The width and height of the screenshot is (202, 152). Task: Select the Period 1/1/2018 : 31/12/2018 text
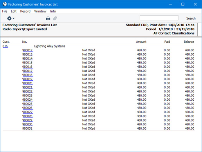point(170,29)
